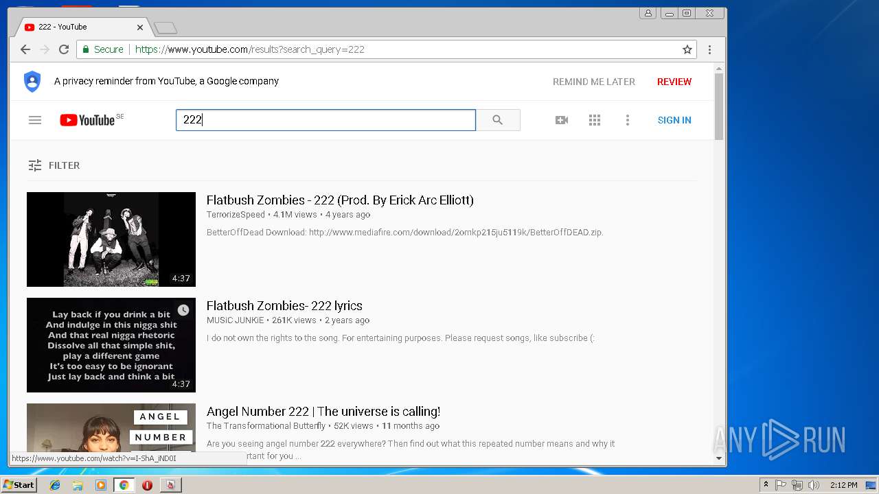Open TerrorizeSpeed channel
Image resolution: width=879 pixels, height=494 pixels.
[x=236, y=215]
